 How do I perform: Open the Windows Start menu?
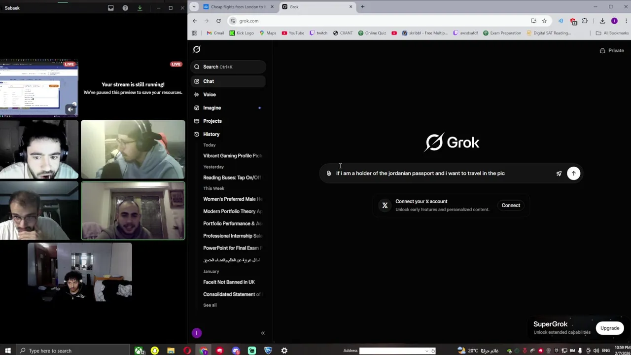click(7, 351)
